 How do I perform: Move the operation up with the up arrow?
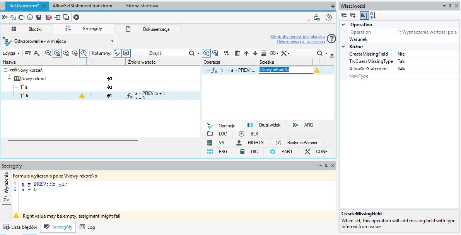click(x=246, y=53)
